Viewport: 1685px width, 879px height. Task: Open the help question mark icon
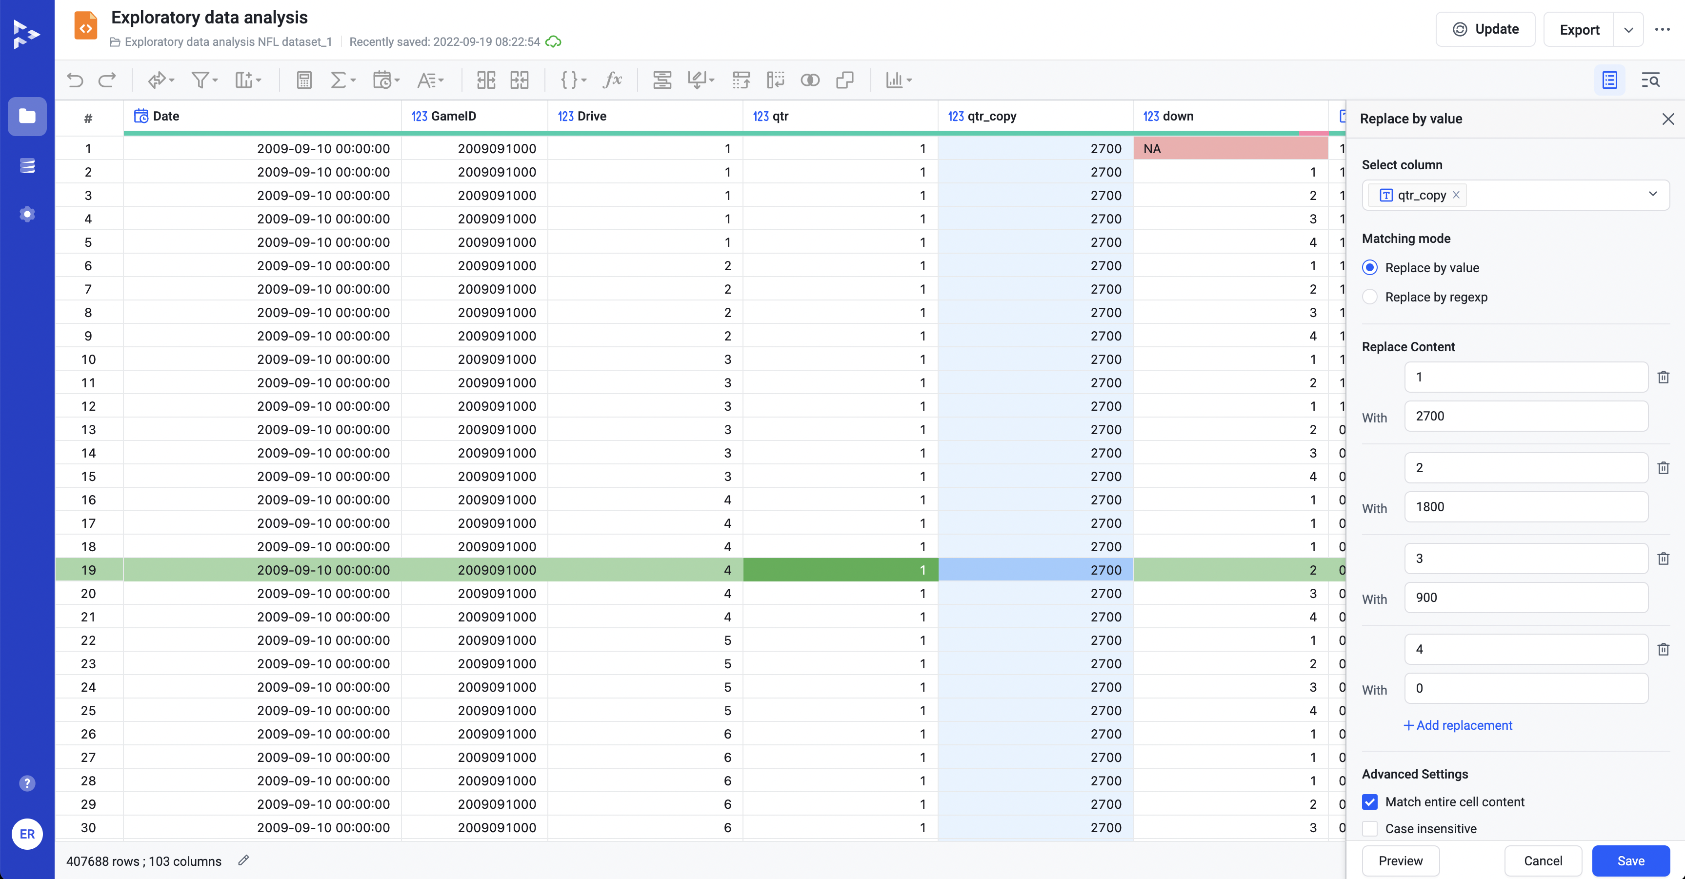(27, 783)
